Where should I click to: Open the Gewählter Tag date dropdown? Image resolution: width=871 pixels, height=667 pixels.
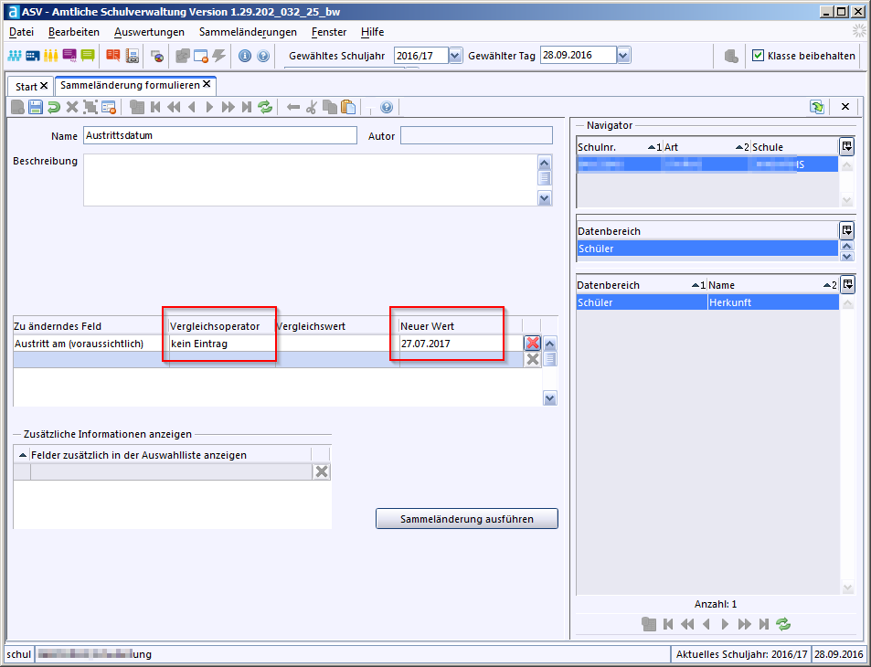[x=623, y=56]
